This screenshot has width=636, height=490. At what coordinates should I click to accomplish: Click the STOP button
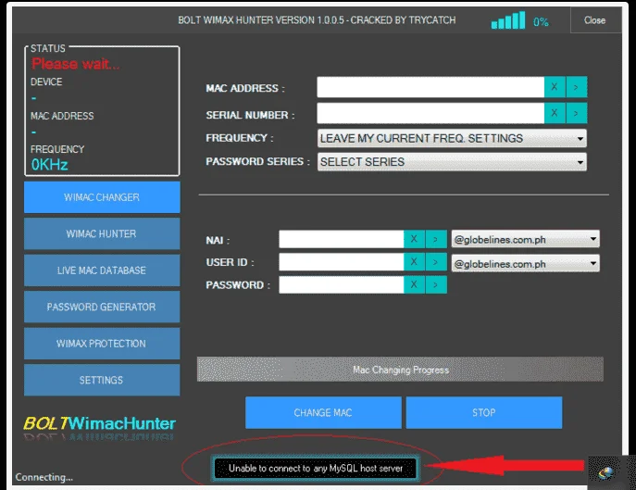(x=484, y=412)
